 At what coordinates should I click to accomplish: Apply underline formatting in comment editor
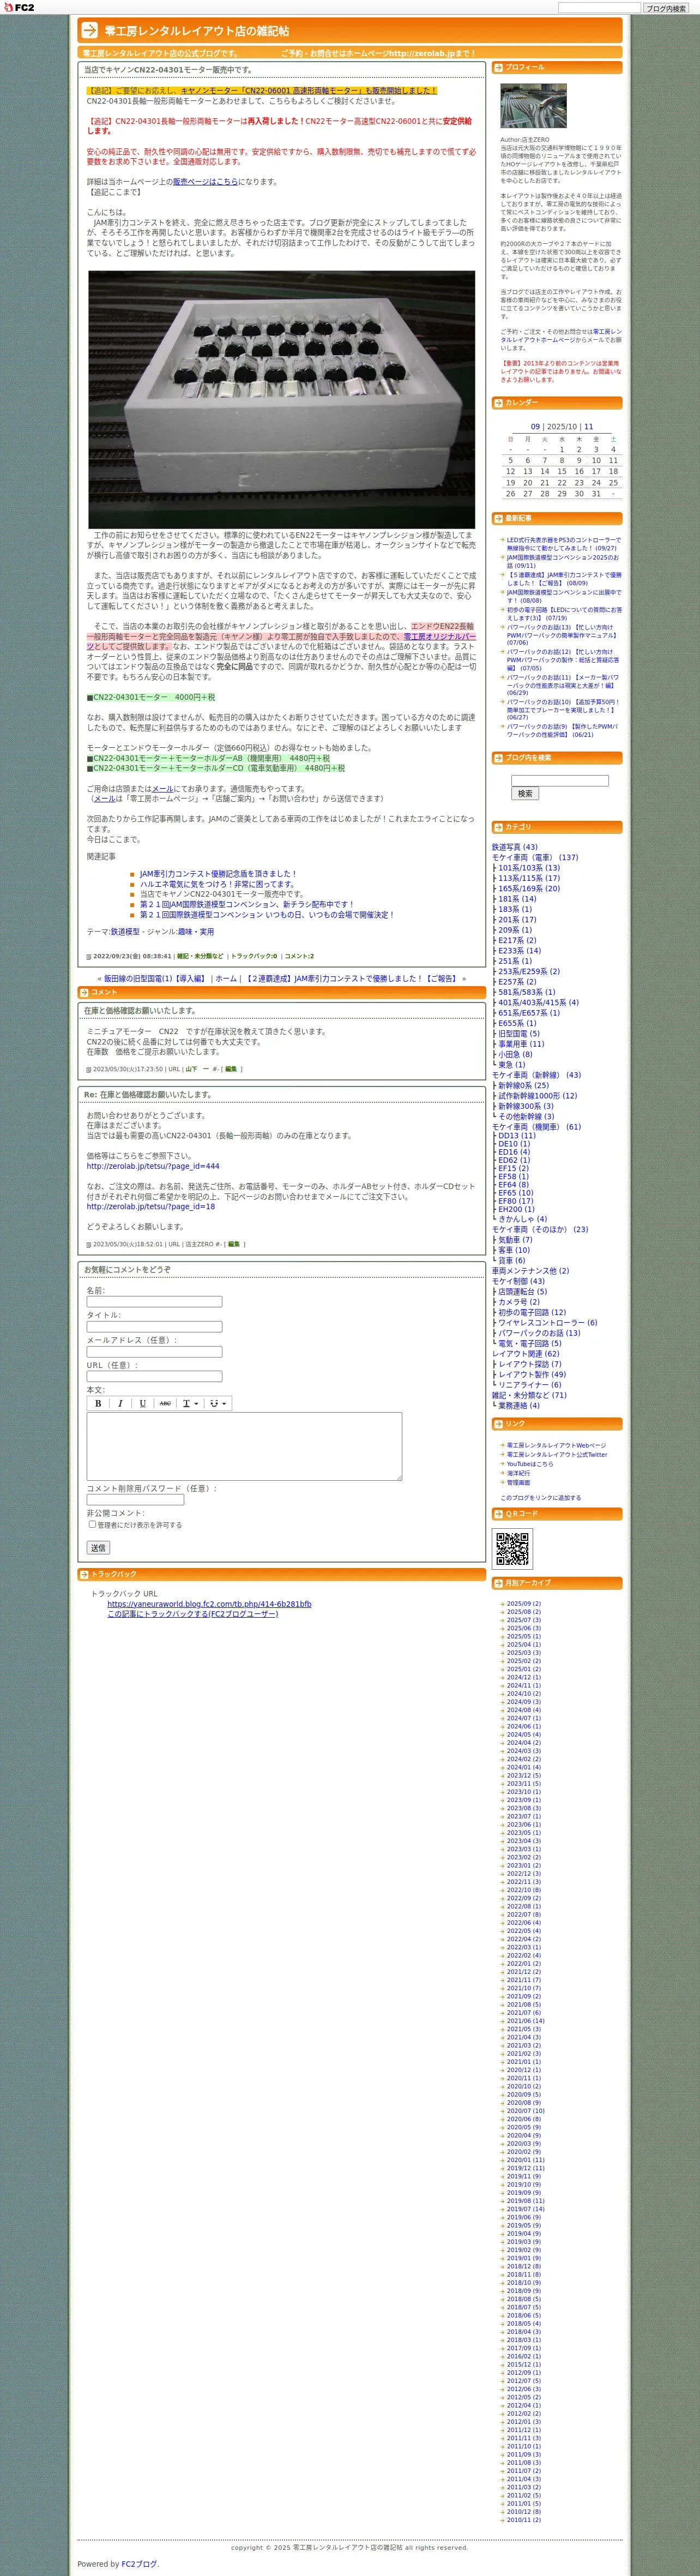(x=142, y=1403)
